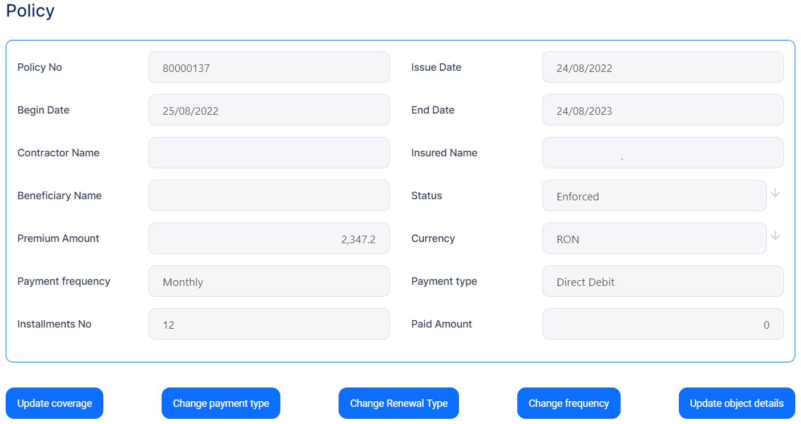Open the Currency dropdown showing RON
Viewport: 801px width, 424px height.
[654, 239]
